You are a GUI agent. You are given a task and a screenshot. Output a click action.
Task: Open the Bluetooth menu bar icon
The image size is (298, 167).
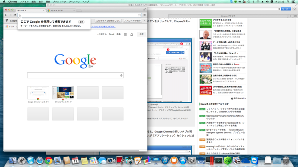click(x=253, y=1)
